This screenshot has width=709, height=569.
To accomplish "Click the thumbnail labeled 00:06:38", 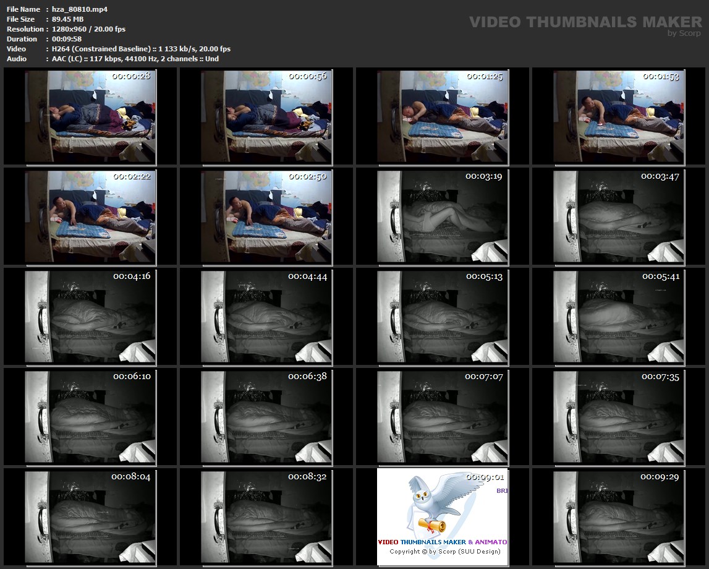I will click(266, 416).
